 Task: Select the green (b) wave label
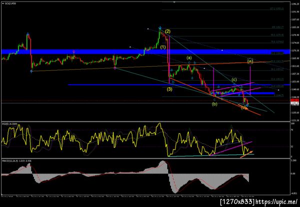(214, 104)
